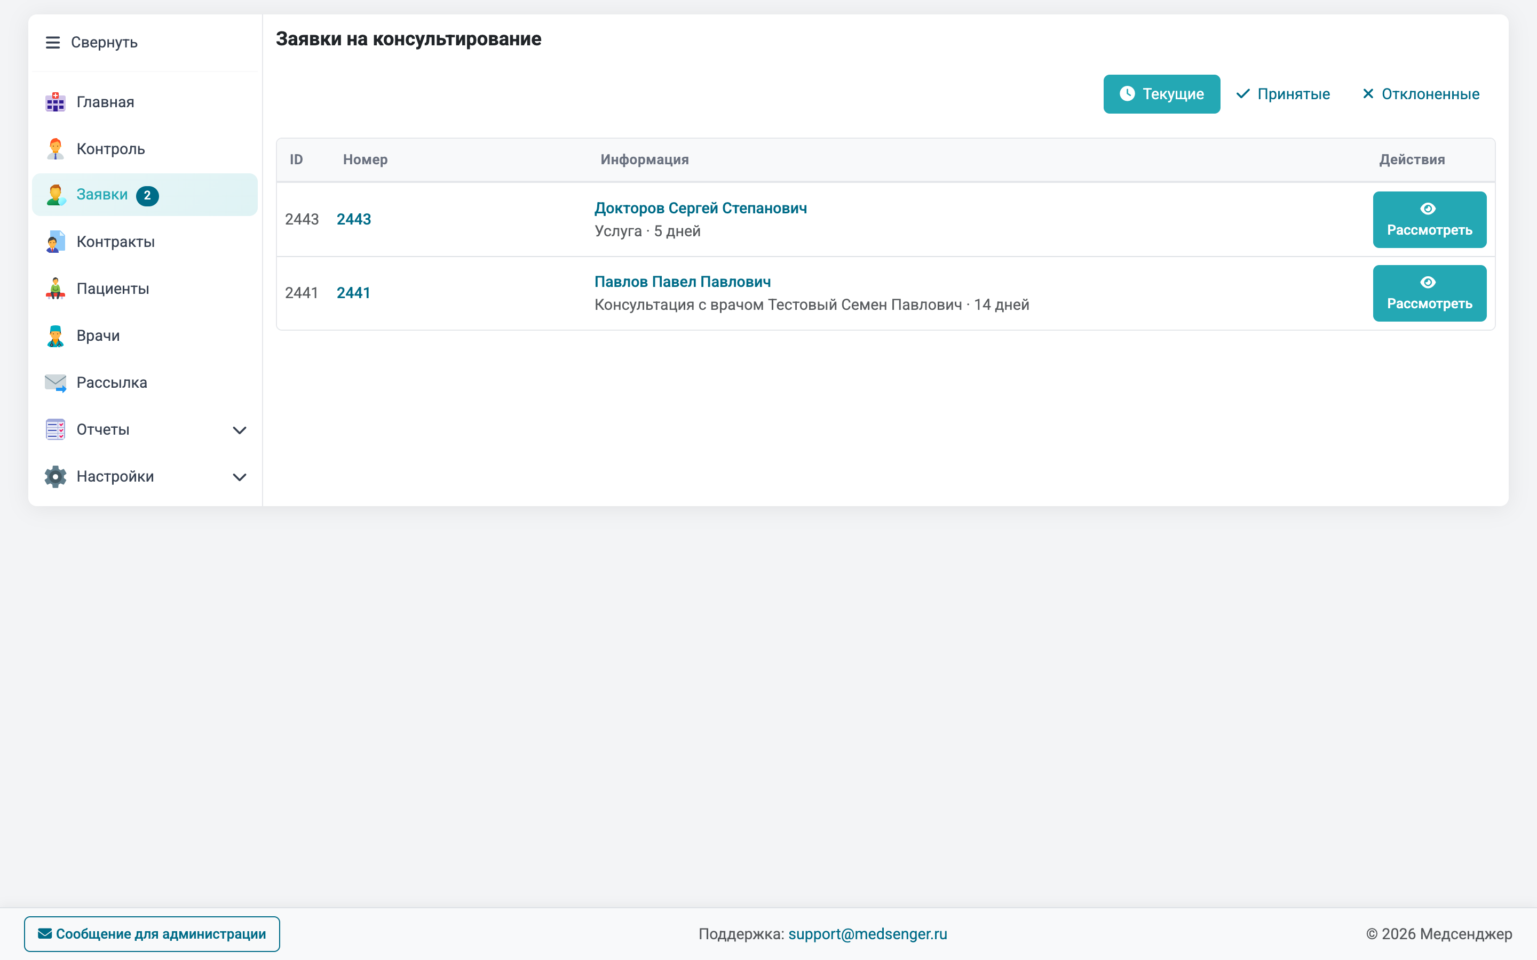The width and height of the screenshot is (1537, 960).
Task: Open the Рассылка section
Action: [145, 383]
